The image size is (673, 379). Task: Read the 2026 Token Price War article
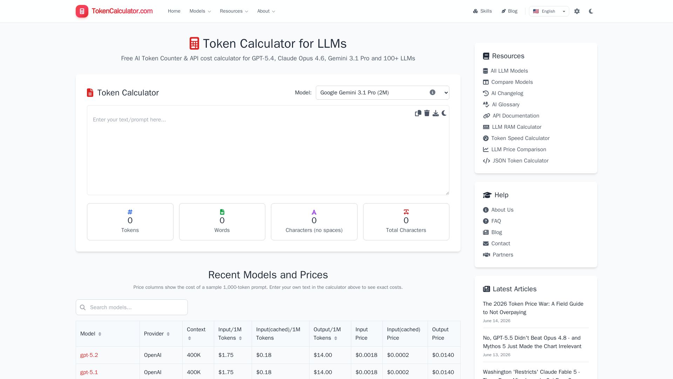click(533, 308)
